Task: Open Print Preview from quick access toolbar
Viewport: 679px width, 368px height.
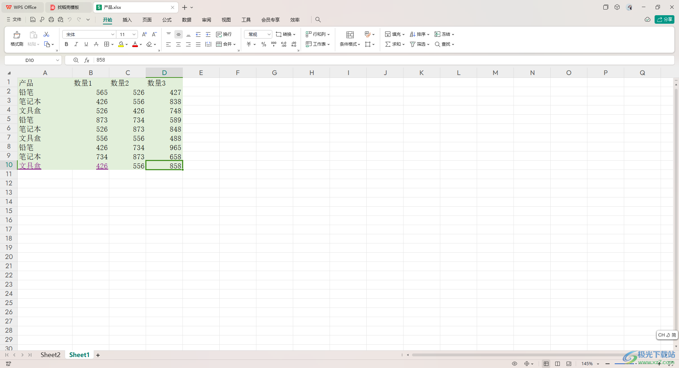Action: [60, 20]
